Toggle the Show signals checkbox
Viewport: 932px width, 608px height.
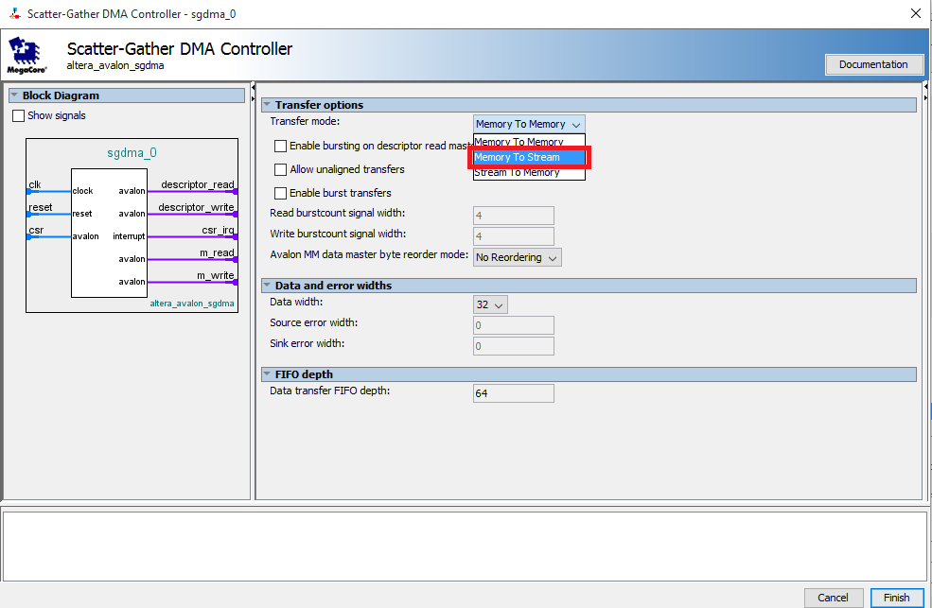(18, 115)
